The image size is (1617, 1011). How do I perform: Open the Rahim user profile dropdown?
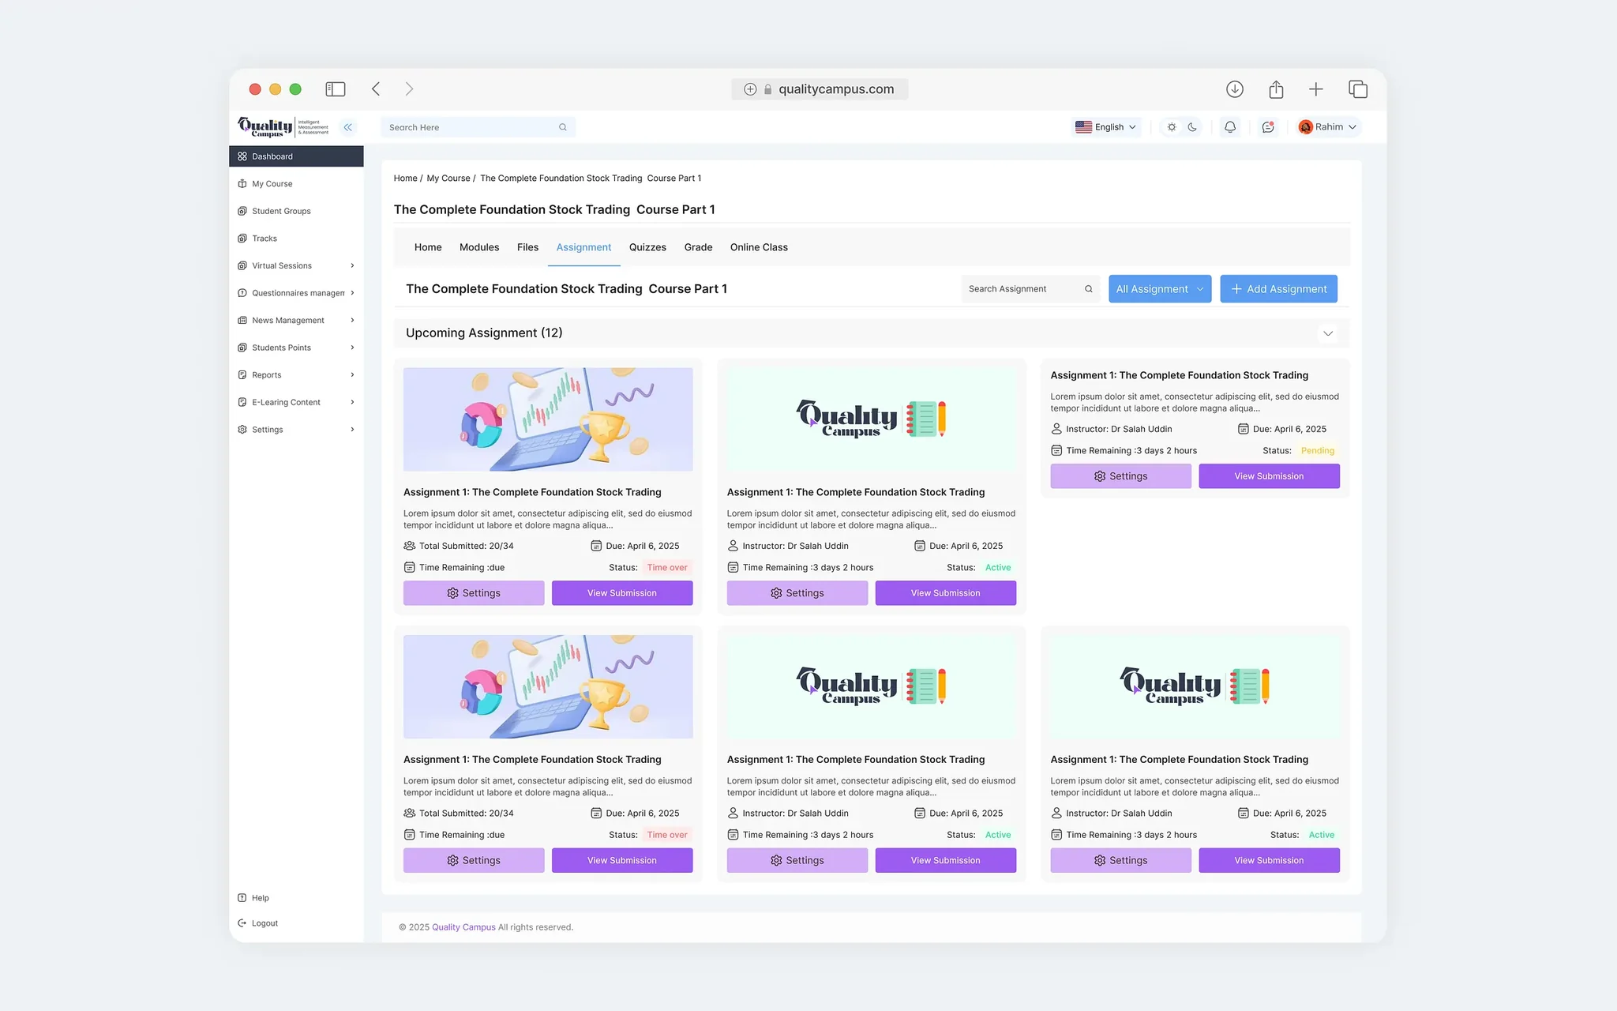coord(1328,127)
